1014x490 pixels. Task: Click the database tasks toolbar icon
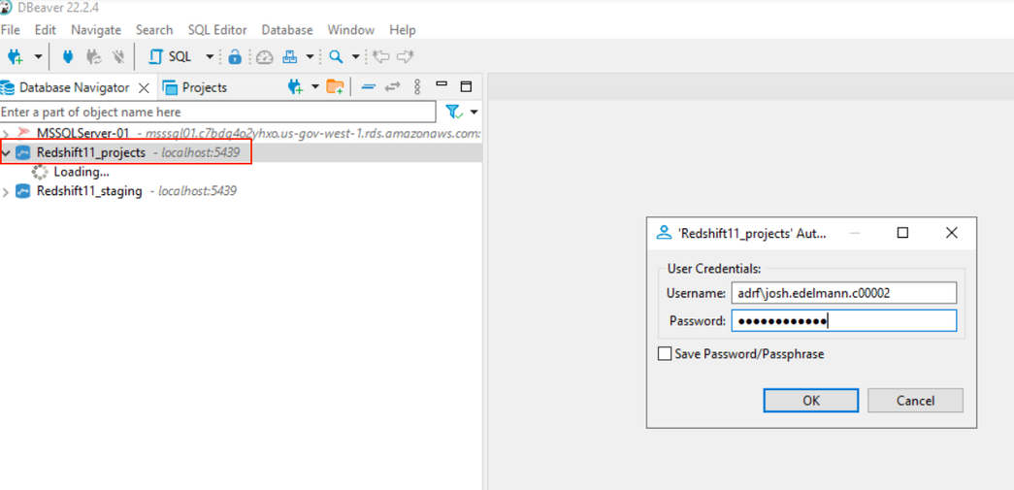290,57
